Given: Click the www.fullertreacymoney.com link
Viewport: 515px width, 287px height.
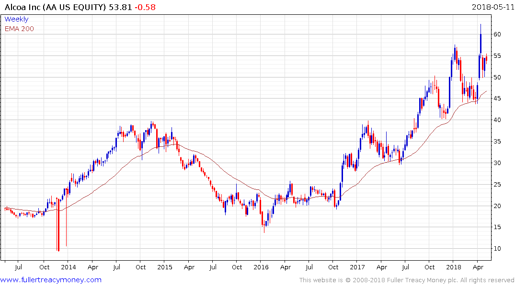Looking at the screenshot, I should click(51, 280).
